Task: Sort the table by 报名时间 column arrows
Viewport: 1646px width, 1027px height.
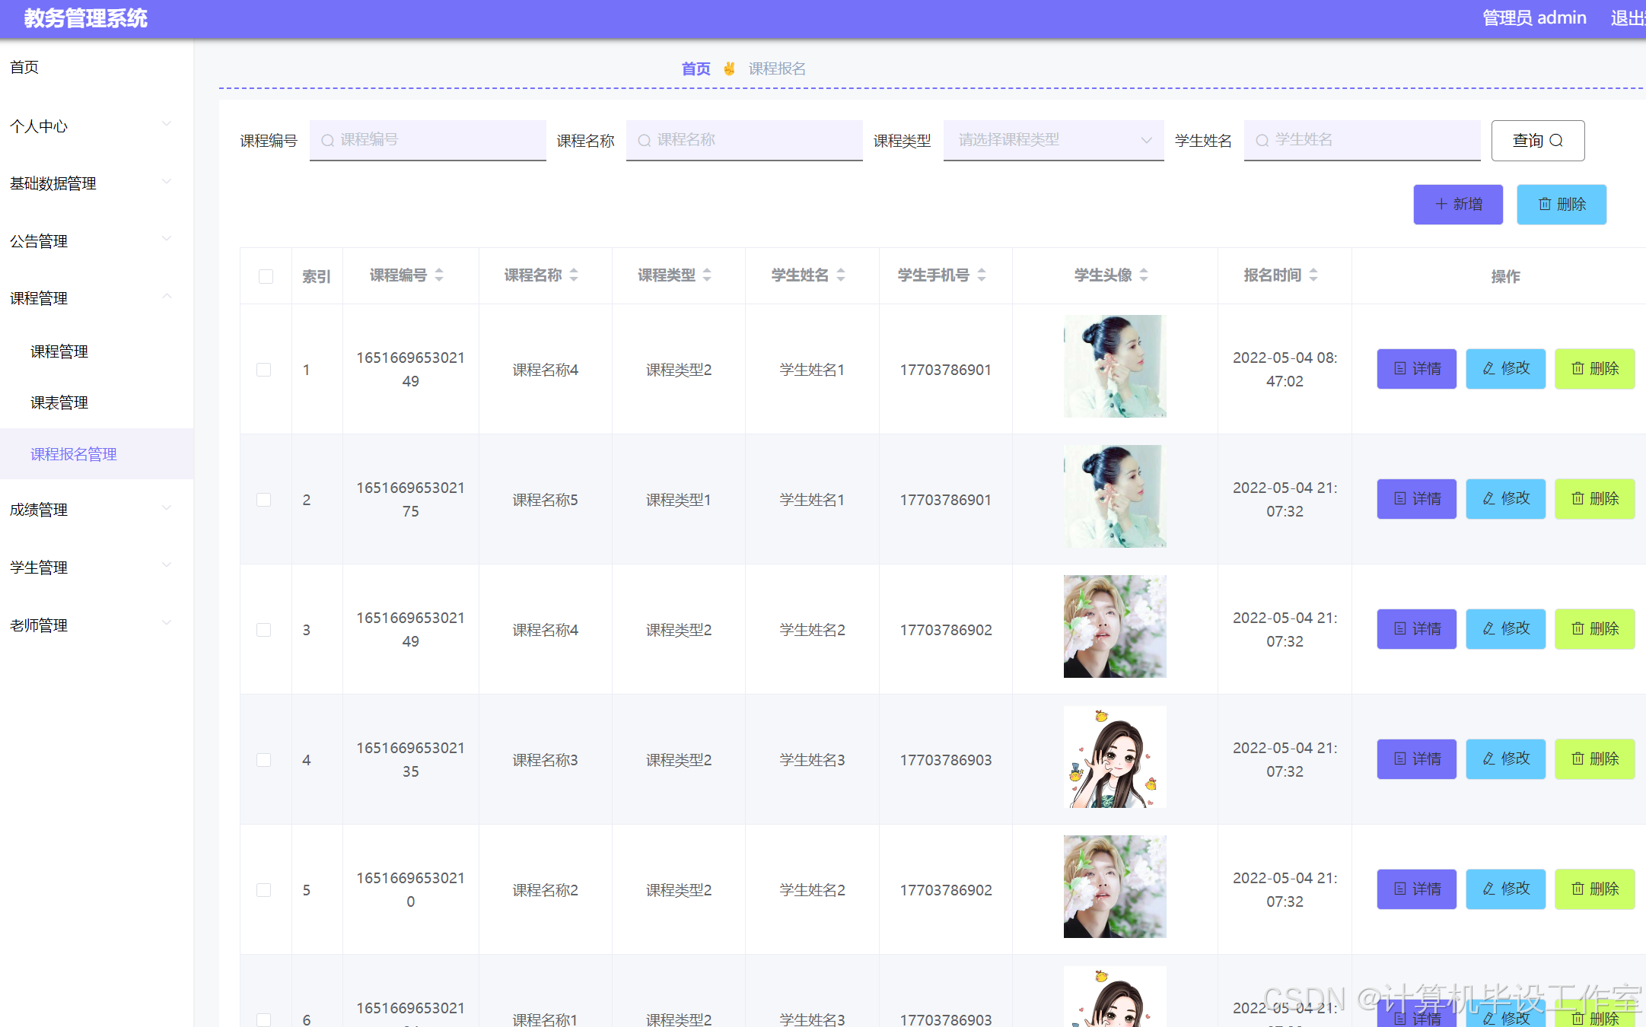Action: coord(1313,275)
